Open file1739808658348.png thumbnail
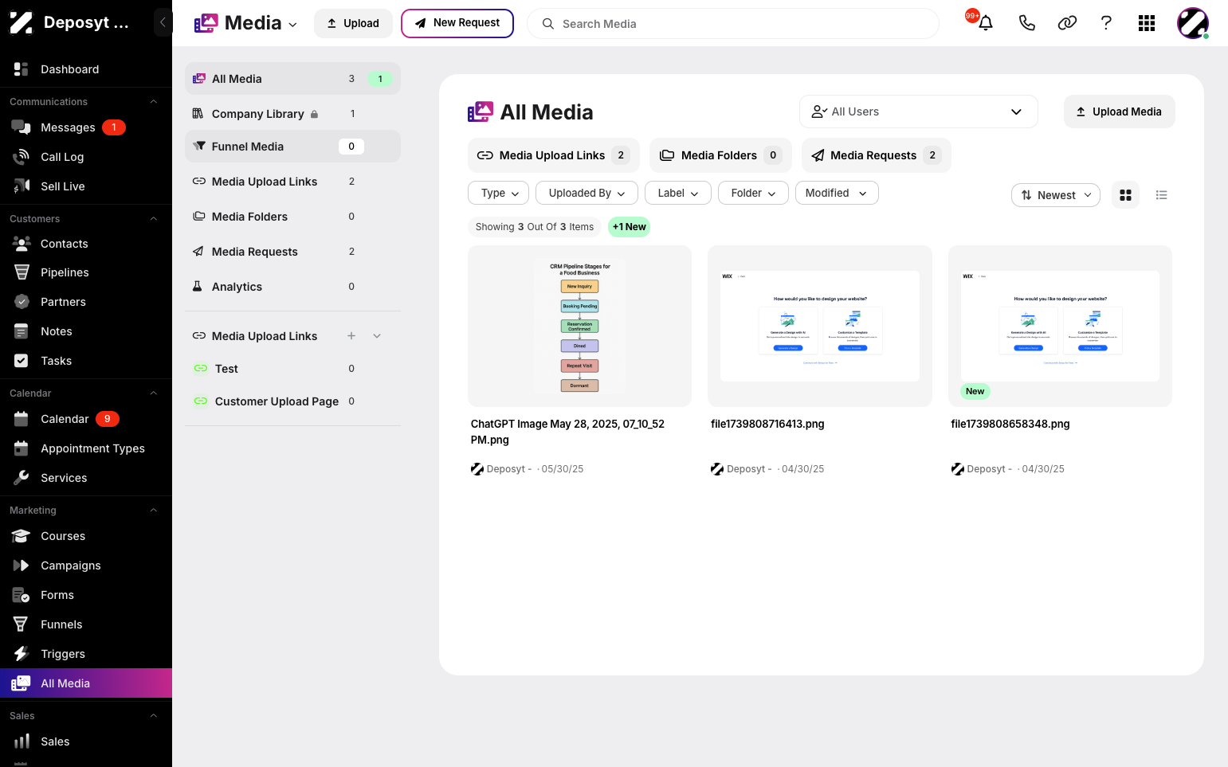 click(x=1060, y=327)
